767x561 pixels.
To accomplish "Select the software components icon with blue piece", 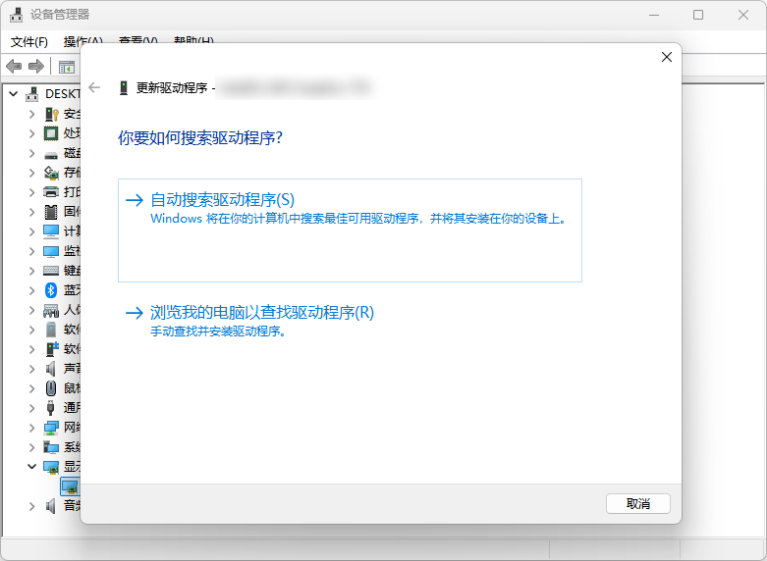I will click(52, 349).
